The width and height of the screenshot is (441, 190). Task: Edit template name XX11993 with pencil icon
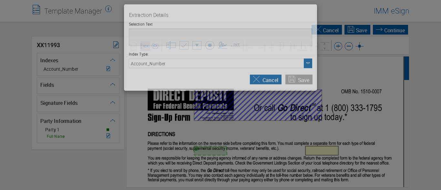(x=116, y=45)
